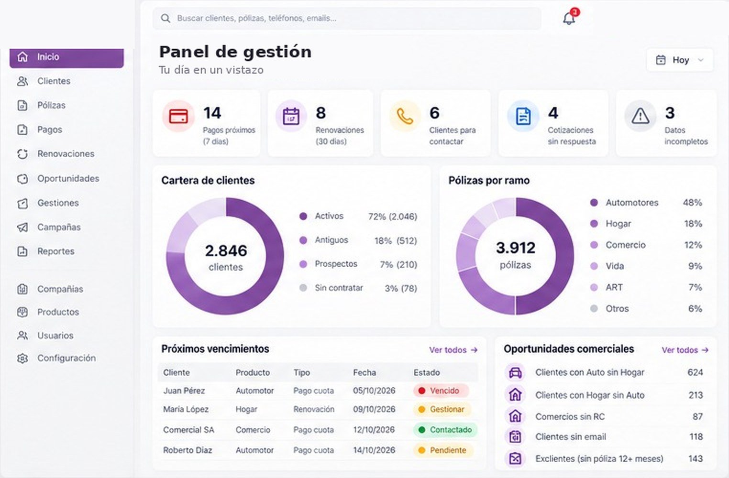Image resolution: width=729 pixels, height=478 pixels.
Task: Click the icon beside Comercios sin RC
Action: click(515, 416)
